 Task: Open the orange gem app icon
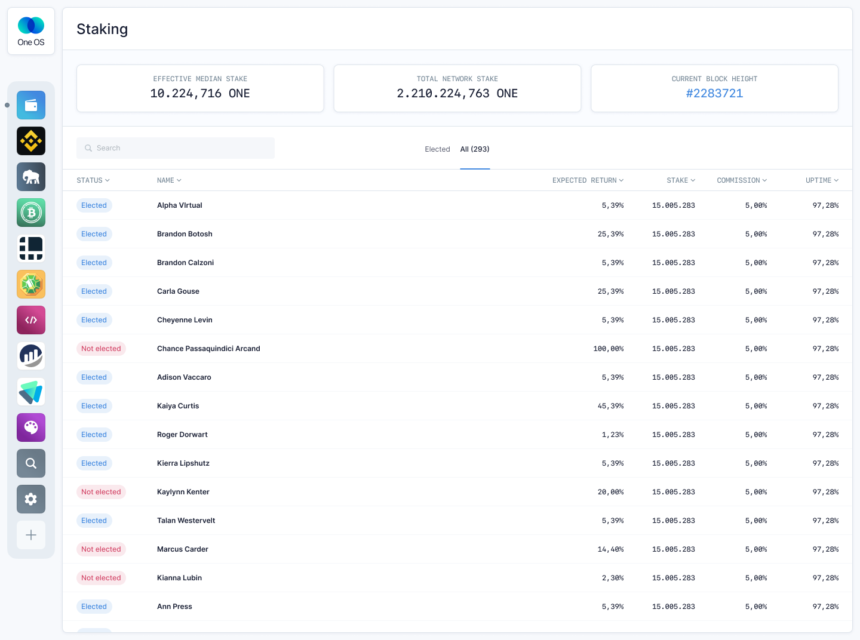(31, 284)
